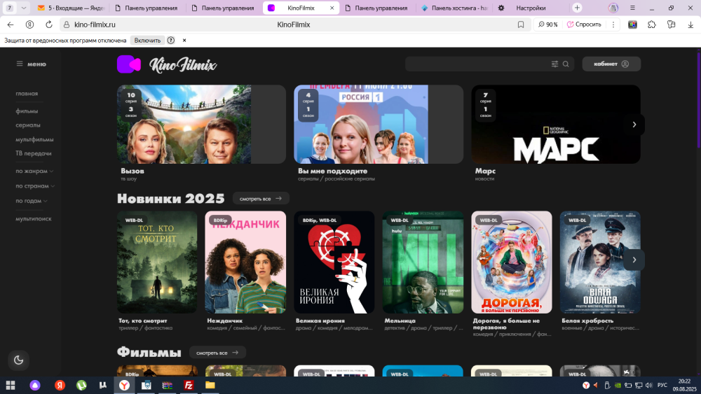Open FileZilla from the taskbar
701x394 pixels.
point(189,385)
